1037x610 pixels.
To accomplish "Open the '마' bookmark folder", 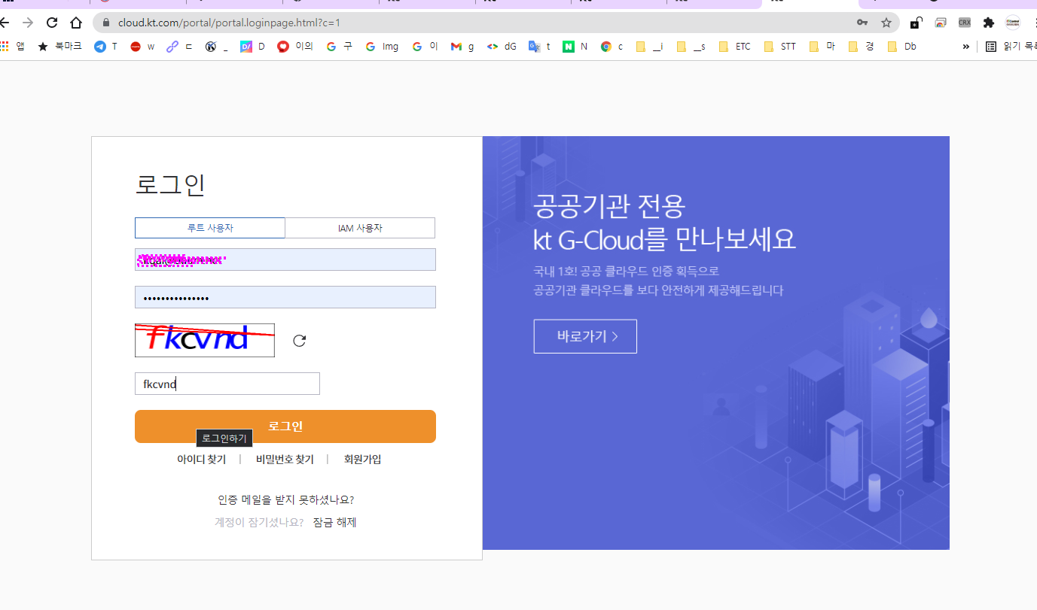I will [822, 47].
